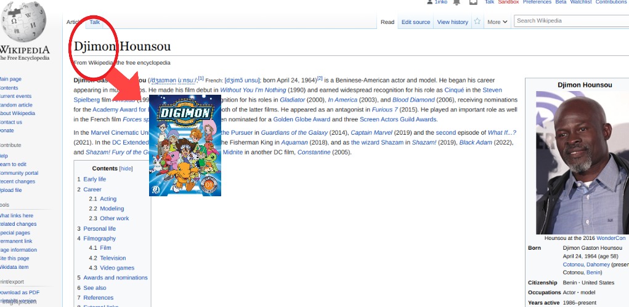
Task: Open the What If...? link
Action: pyautogui.click(x=502, y=133)
